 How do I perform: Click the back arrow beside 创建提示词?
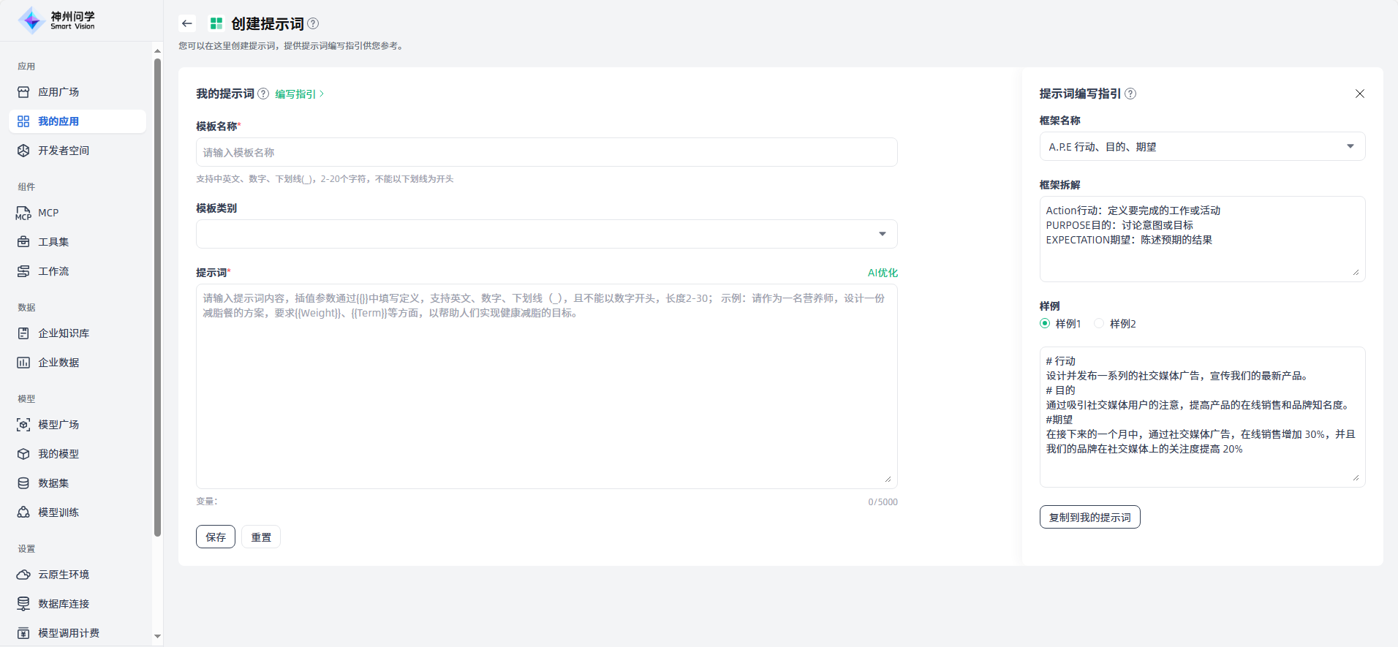click(x=187, y=23)
